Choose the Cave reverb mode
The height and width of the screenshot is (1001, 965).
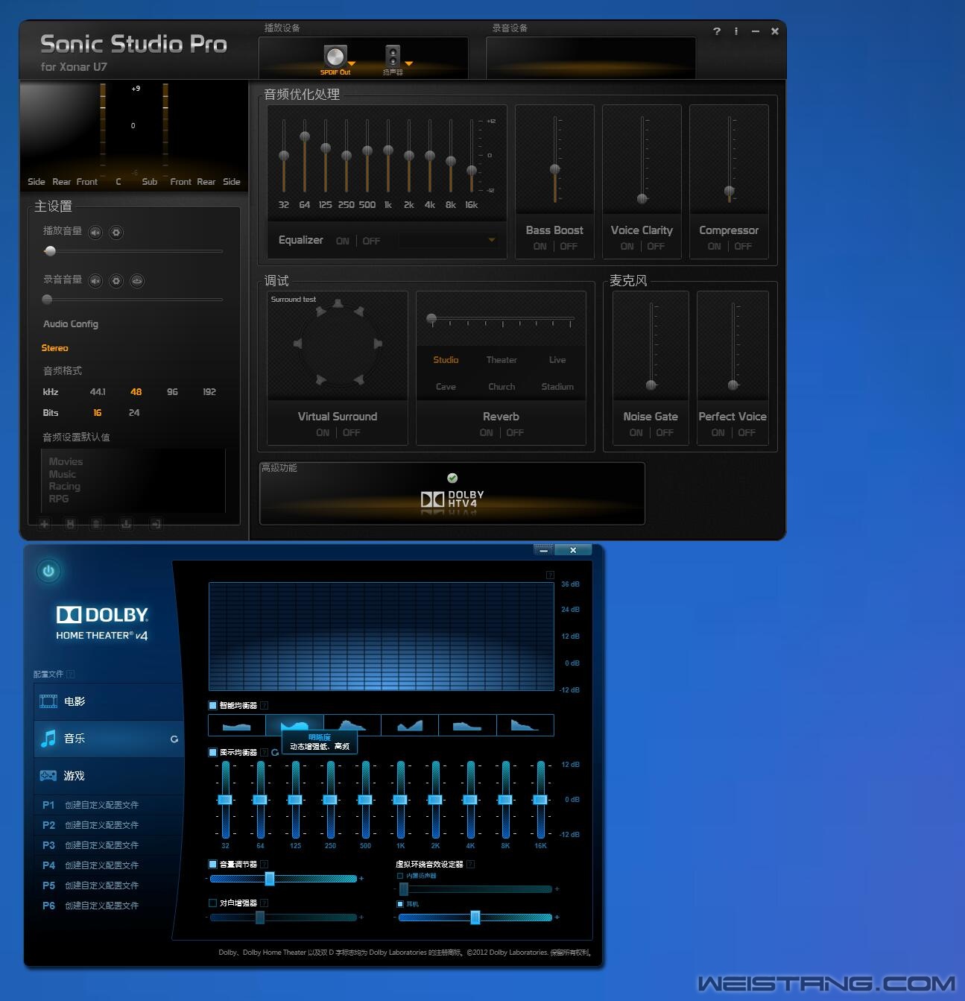tap(446, 387)
